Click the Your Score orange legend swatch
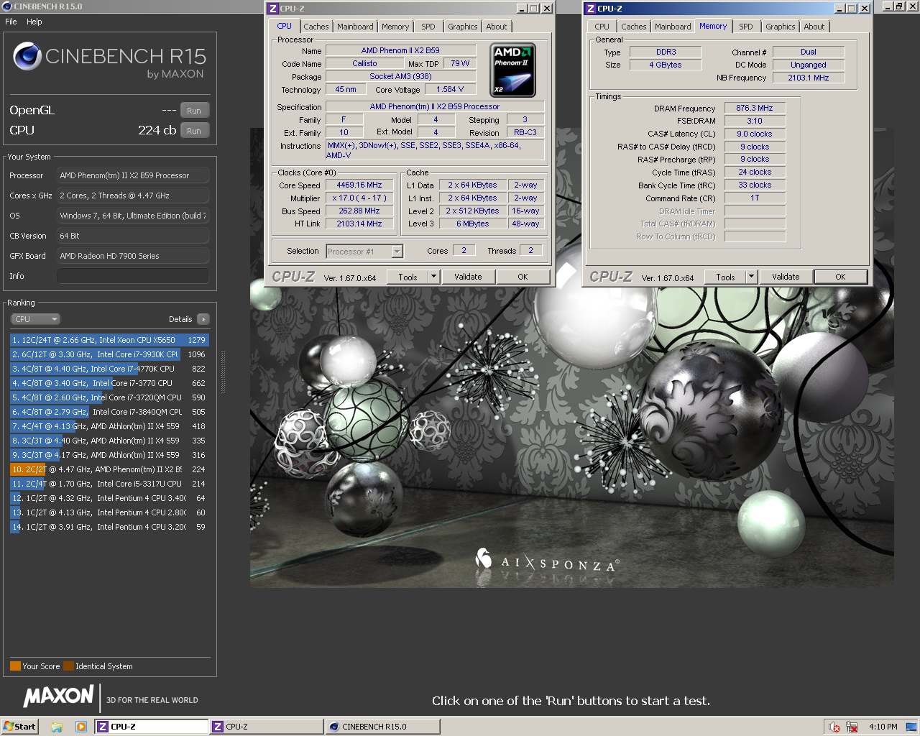920x736 pixels. [x=15, y=666]
